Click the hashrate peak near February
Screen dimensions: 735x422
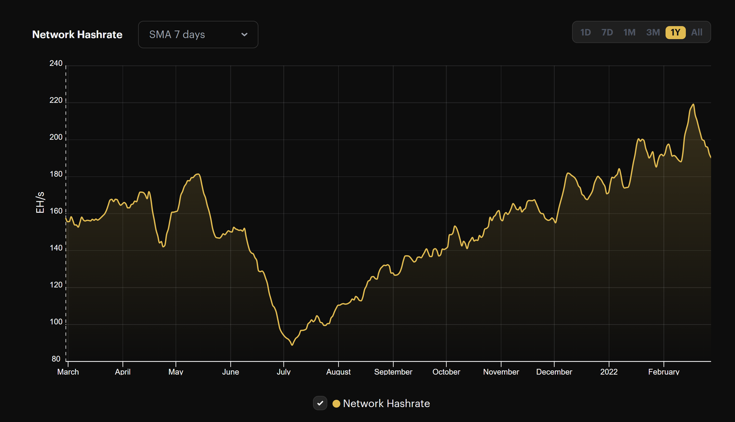tap(694, 105)
